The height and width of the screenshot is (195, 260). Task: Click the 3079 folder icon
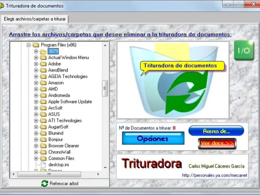pyautogui.click(x=43, y=52)
